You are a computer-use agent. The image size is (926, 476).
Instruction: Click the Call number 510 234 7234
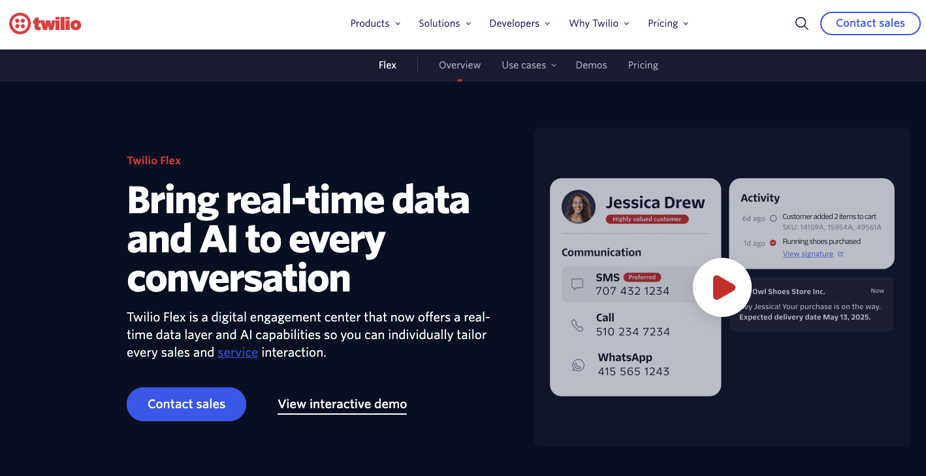pos(633,332)
